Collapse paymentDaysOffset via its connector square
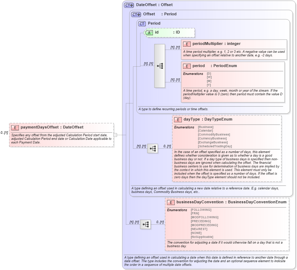 pos(115,135)
